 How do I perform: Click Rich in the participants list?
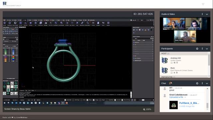(x=172, y=68)
